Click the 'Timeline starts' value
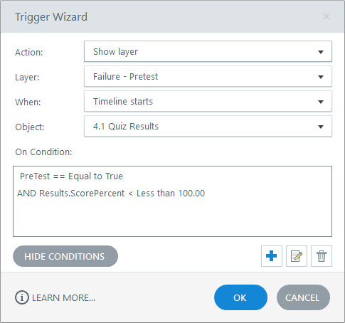 point(123,102)
